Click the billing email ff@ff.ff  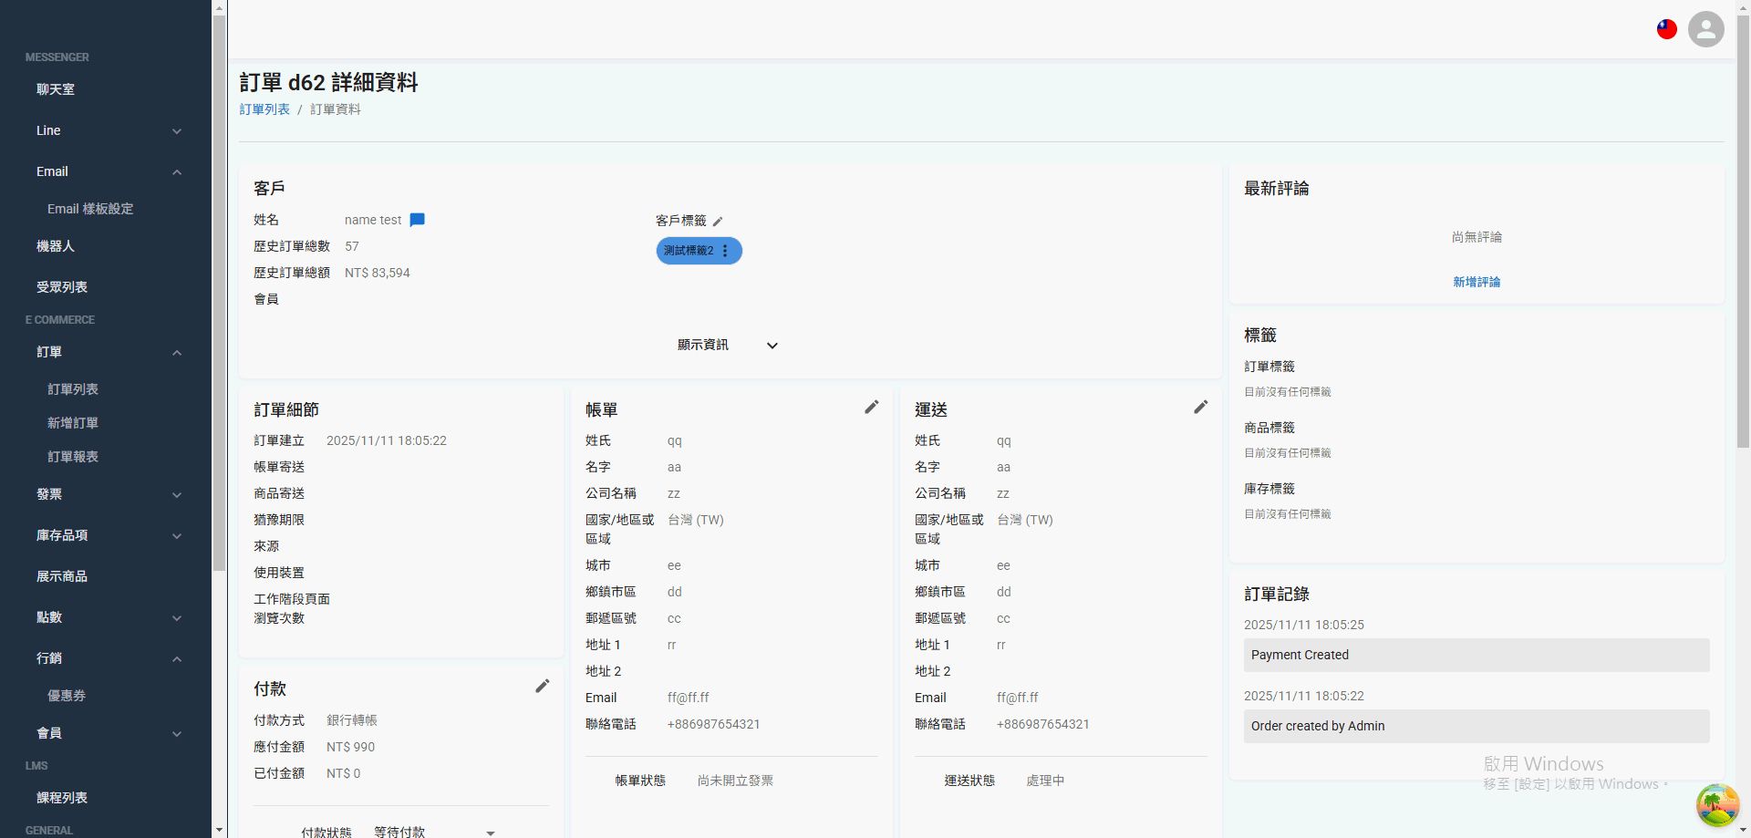click(x=689, y=698)
